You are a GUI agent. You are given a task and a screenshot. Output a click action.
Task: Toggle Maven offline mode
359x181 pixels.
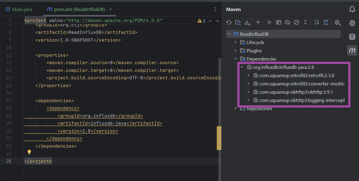tap(287, 22)
